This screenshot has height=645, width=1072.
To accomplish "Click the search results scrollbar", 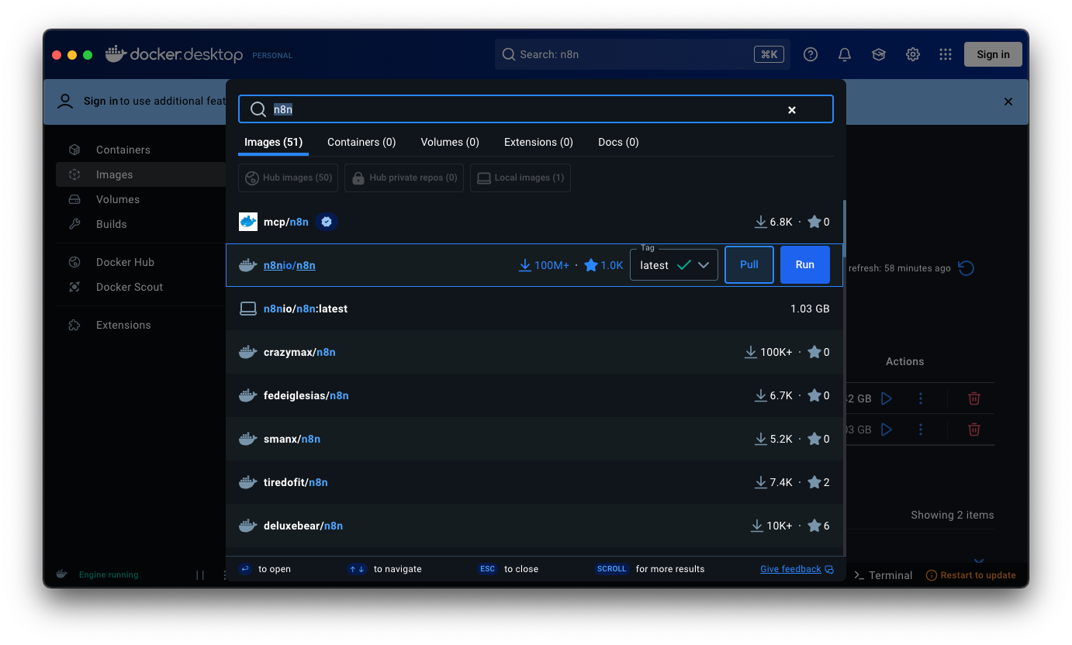I will point(844,229).
